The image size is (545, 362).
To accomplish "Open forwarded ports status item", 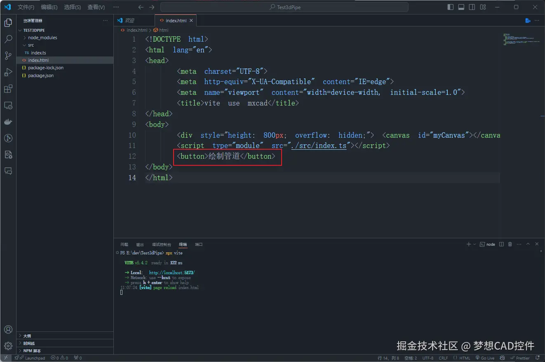I will pyautogui.click(x=78, y=358).
